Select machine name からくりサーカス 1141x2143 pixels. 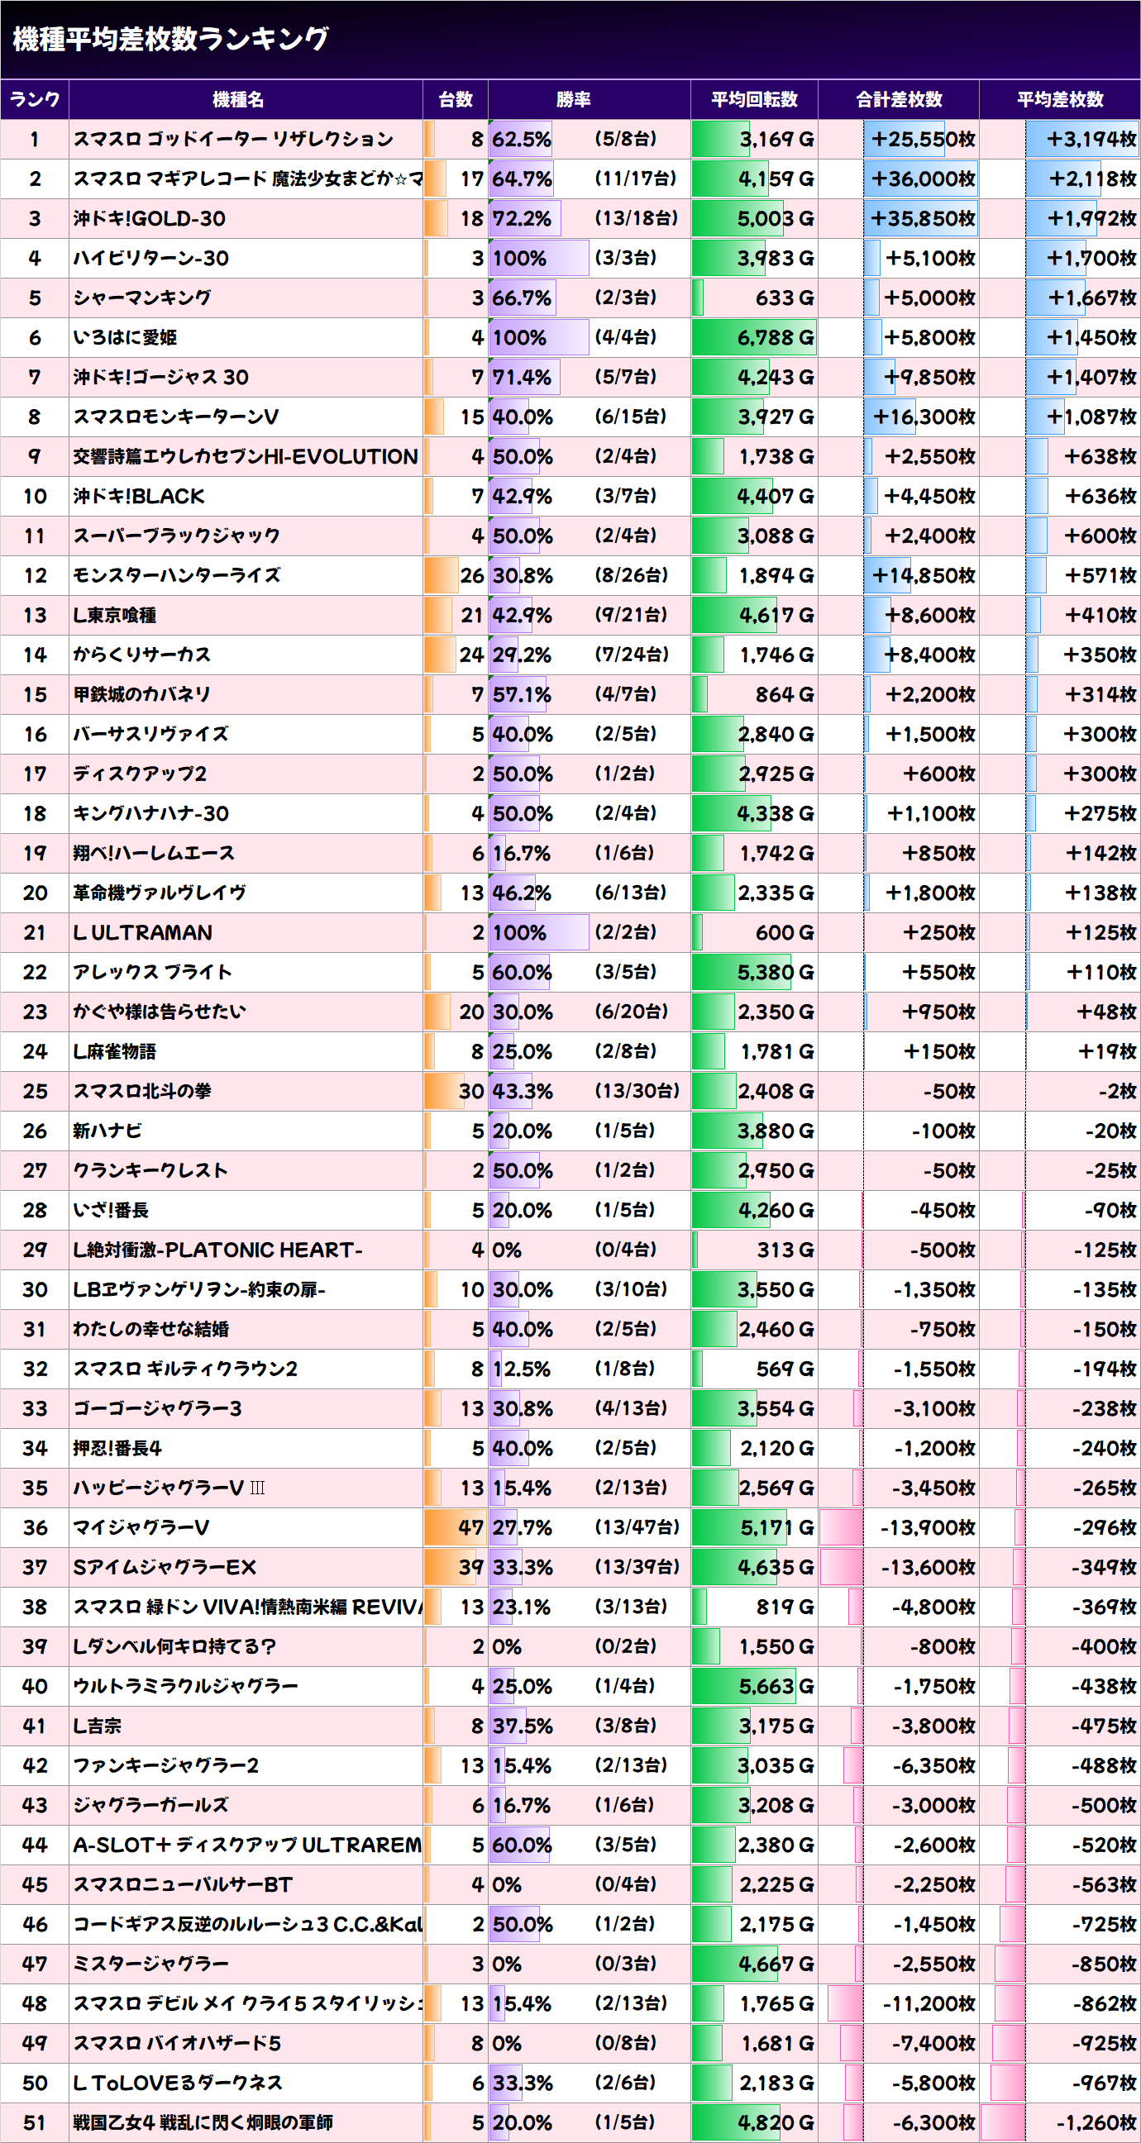141,655
